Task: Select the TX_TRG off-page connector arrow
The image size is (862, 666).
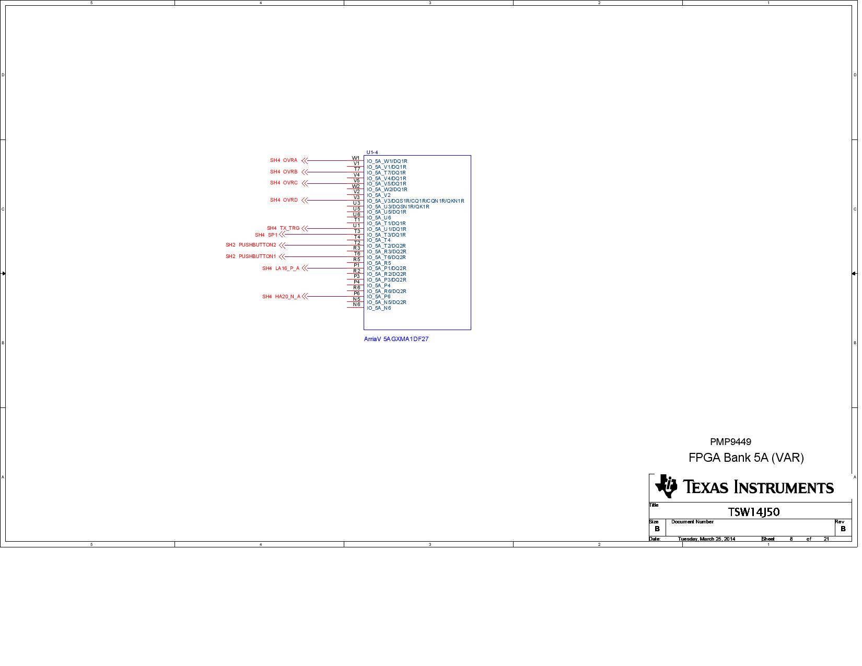Action: tap(305, 229)
